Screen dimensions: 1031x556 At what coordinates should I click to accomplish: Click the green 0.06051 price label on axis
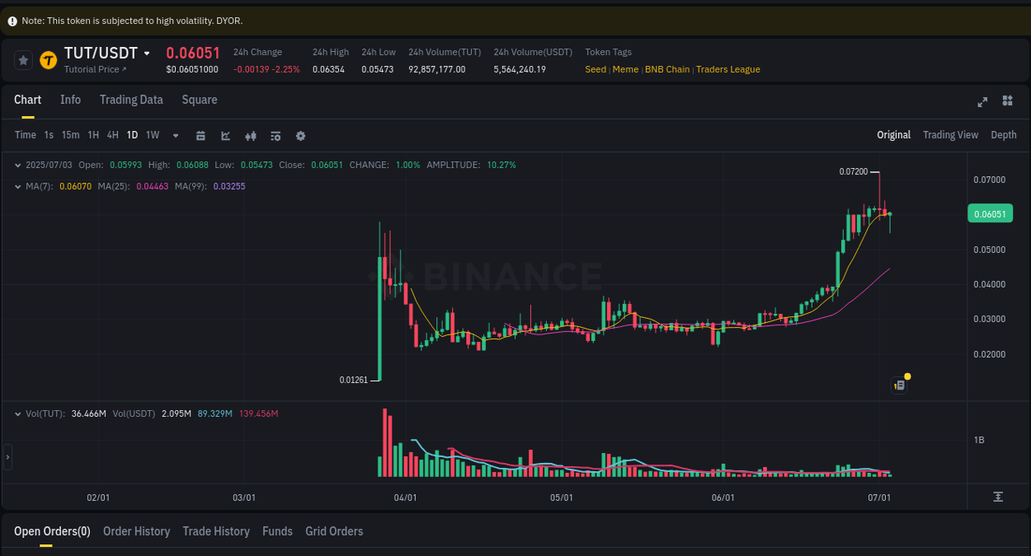point(990,213)
